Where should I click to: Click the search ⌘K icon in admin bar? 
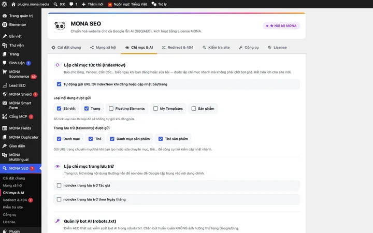click(55, 4)
